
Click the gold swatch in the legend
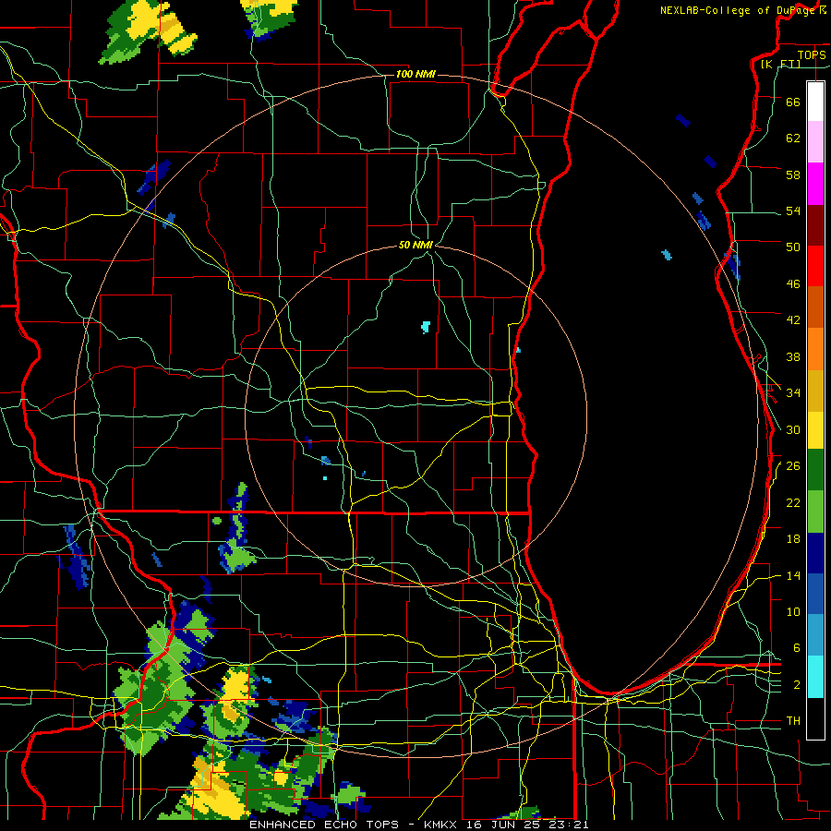[x=815, y=391]
